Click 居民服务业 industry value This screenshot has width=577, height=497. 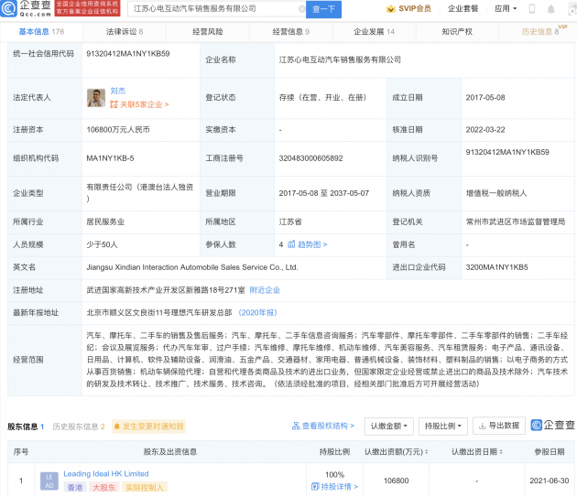105,221
